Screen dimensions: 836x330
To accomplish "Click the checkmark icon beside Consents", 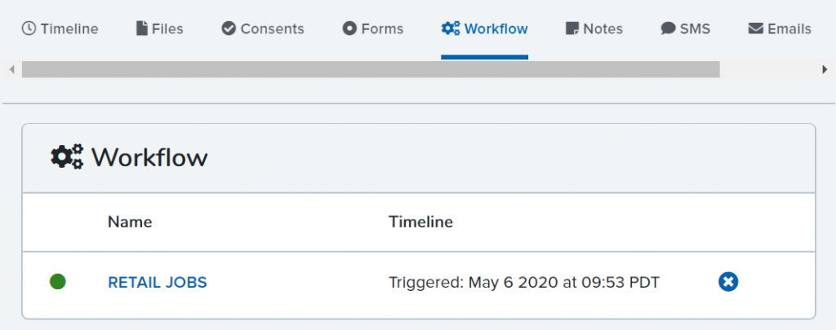I will [x=229, y=29].
